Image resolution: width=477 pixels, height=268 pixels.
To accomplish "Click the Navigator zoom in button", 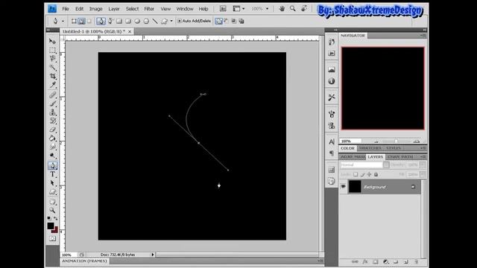I will click(417, 141).
